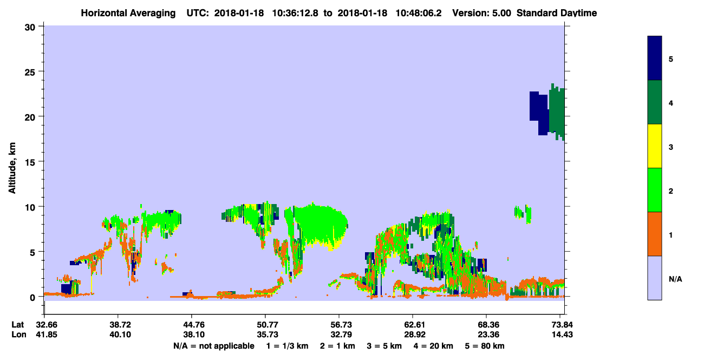
Task: Click the colorbar label 'N/A'
Action: (x=675, y=279)
